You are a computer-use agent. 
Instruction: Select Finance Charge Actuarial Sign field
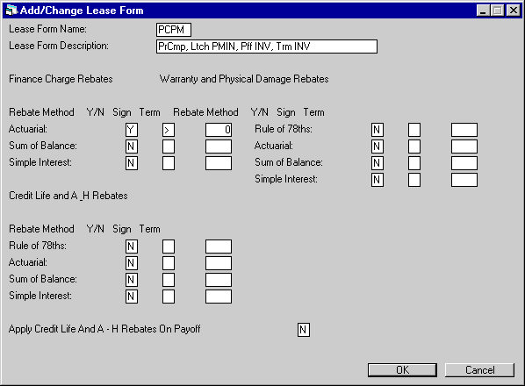169,130
